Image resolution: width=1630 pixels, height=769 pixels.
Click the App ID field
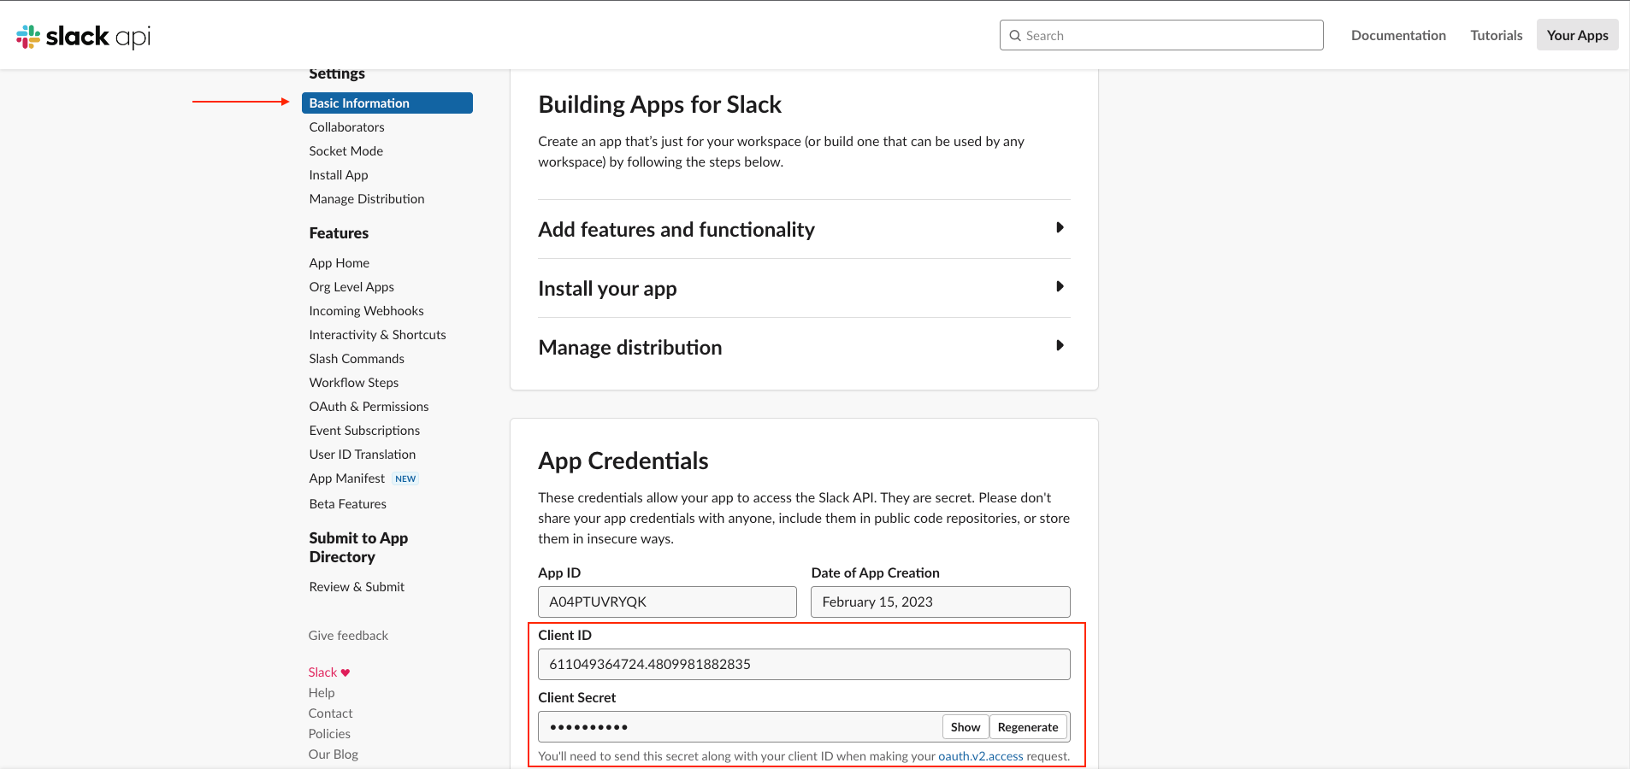(x=666, y=602)
